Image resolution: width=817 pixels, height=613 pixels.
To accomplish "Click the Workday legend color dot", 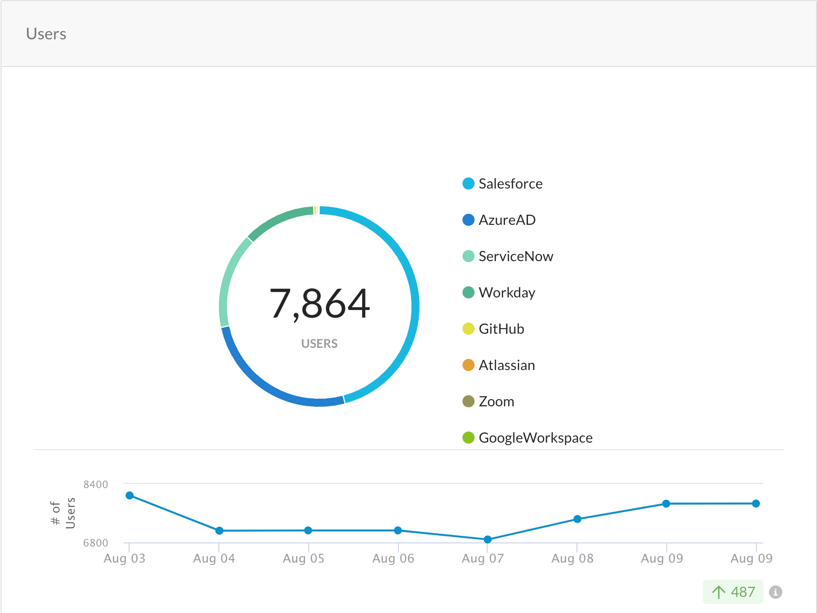I will (469, 292).
